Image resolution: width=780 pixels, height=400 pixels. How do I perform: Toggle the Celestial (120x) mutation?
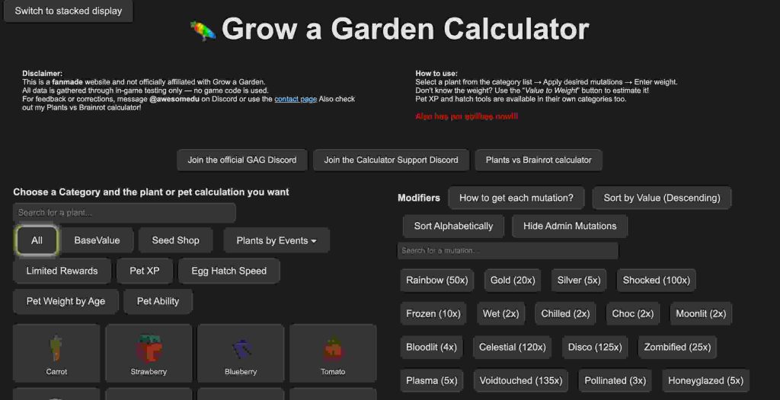(x=512, y=347)
